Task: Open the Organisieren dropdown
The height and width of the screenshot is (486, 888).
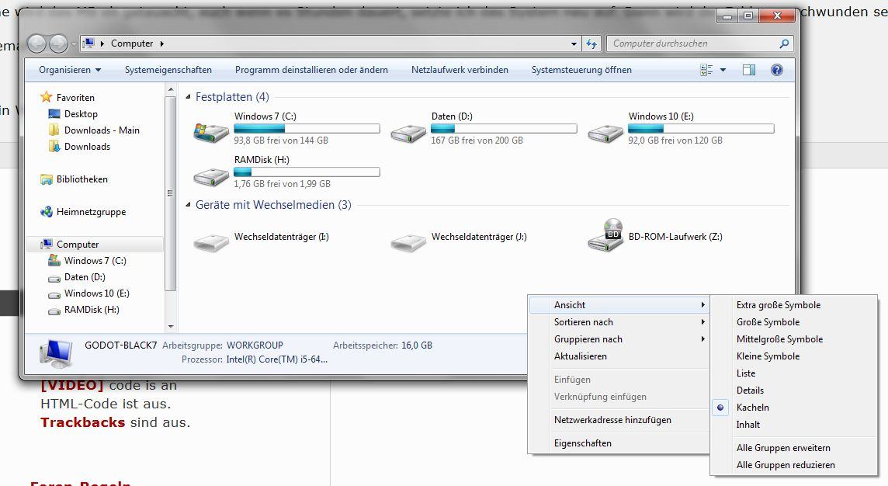Action: (70, 70)
